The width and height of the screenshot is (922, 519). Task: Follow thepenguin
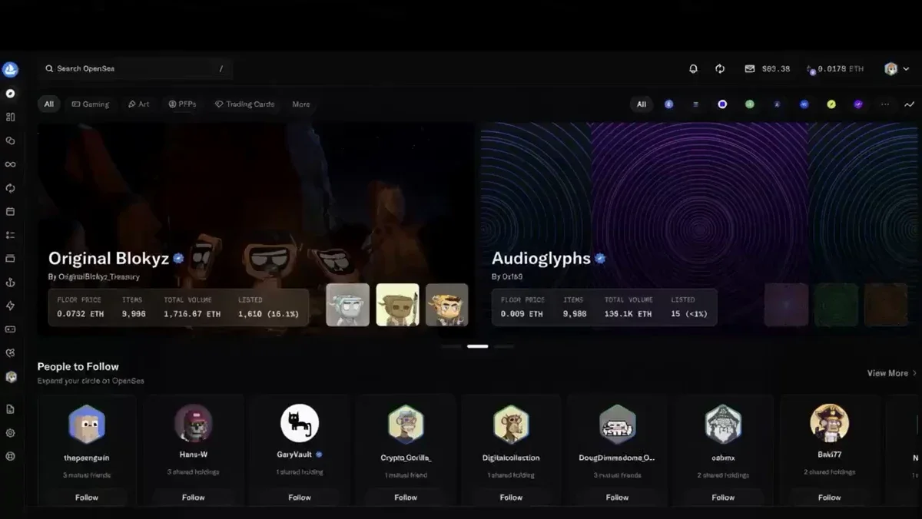(87, 498)
